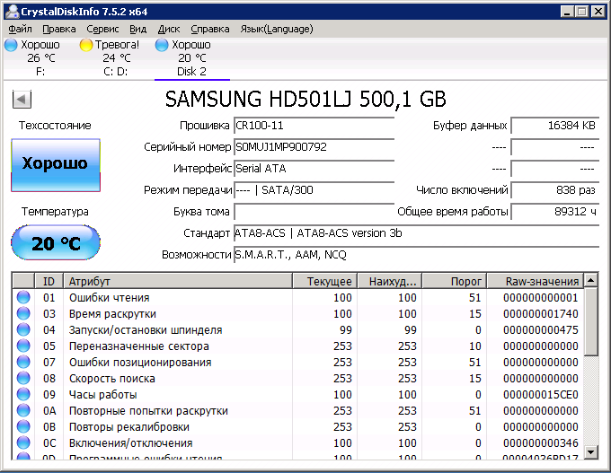Click the Порог column header
Screen dimensions: 611x473
[455, 281]
